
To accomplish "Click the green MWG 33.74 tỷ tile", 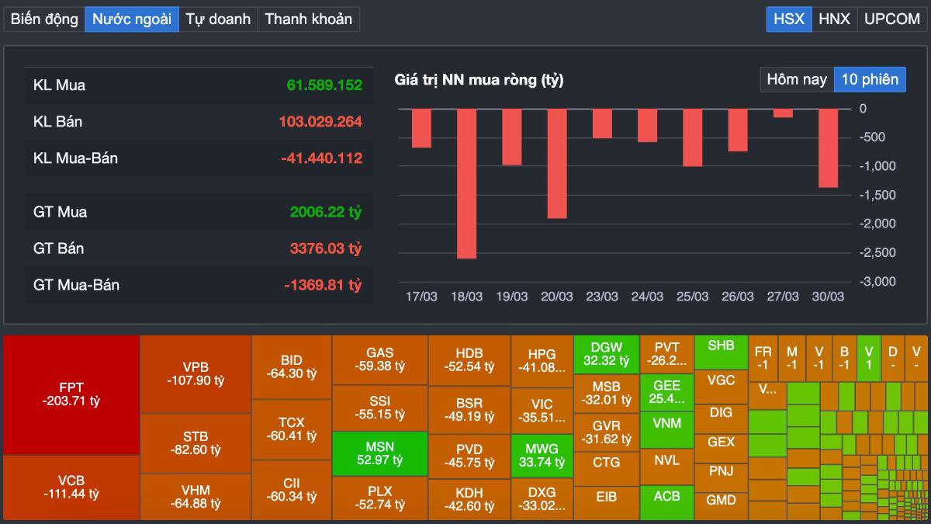I will click(x=542, y=456).
